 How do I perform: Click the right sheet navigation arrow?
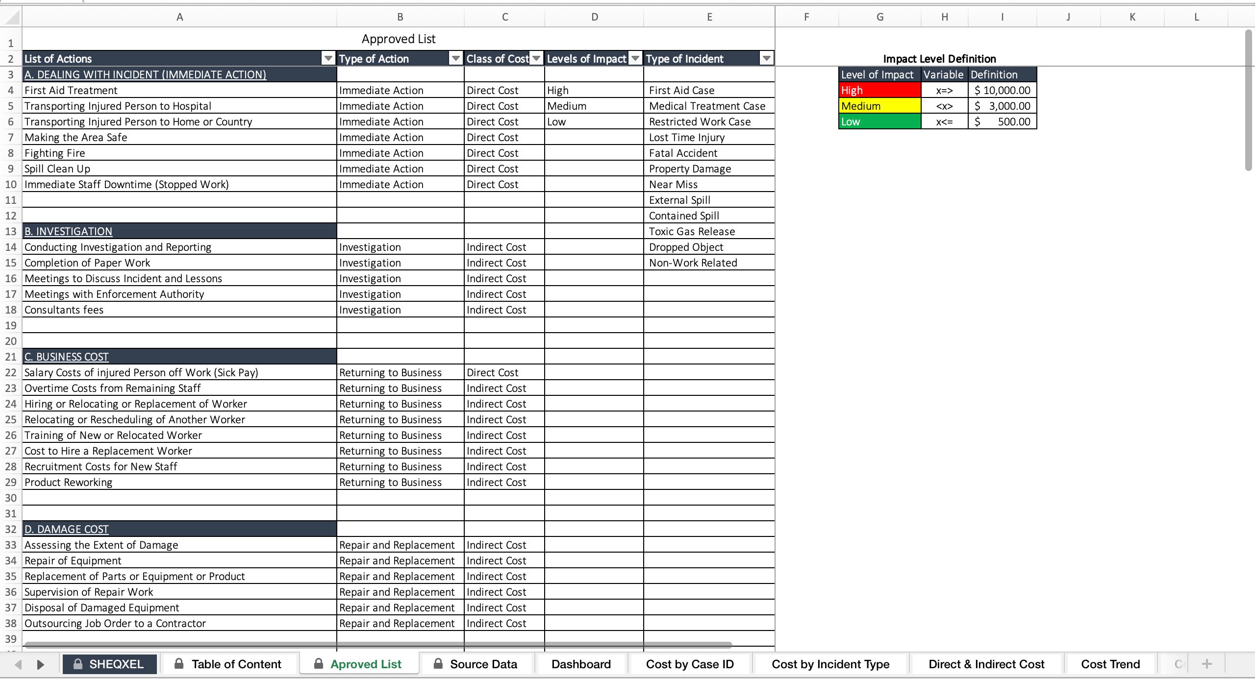40,664
